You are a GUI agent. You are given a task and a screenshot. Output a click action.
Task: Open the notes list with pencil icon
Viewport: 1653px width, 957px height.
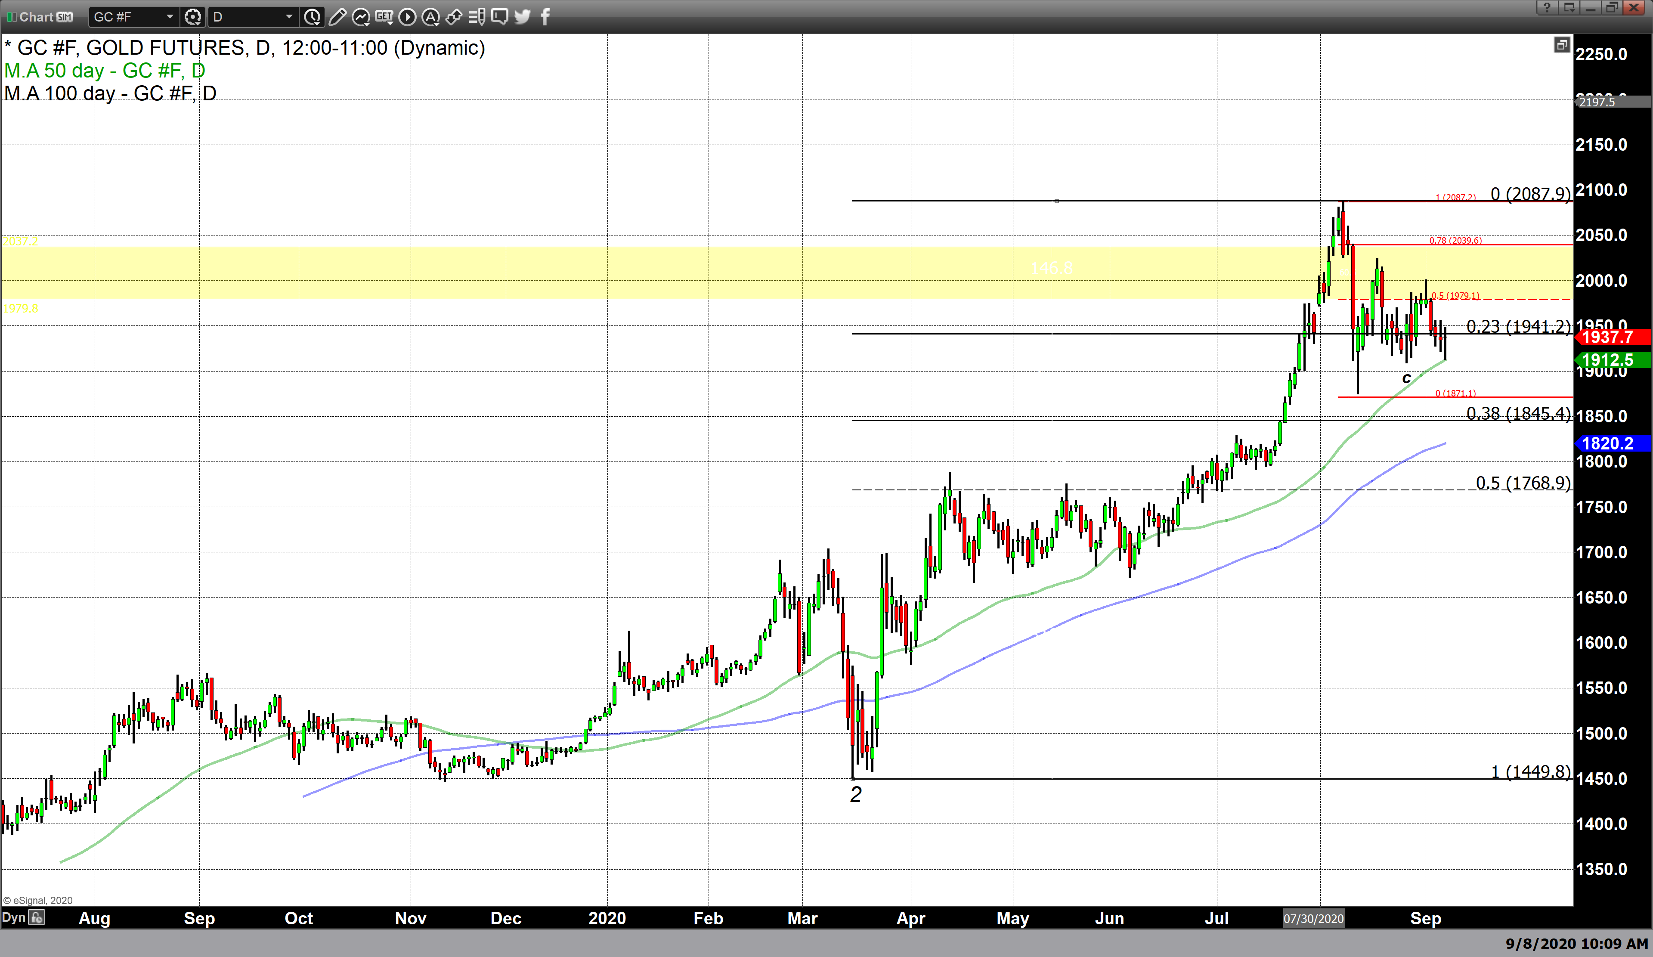[x=477, y=17]
